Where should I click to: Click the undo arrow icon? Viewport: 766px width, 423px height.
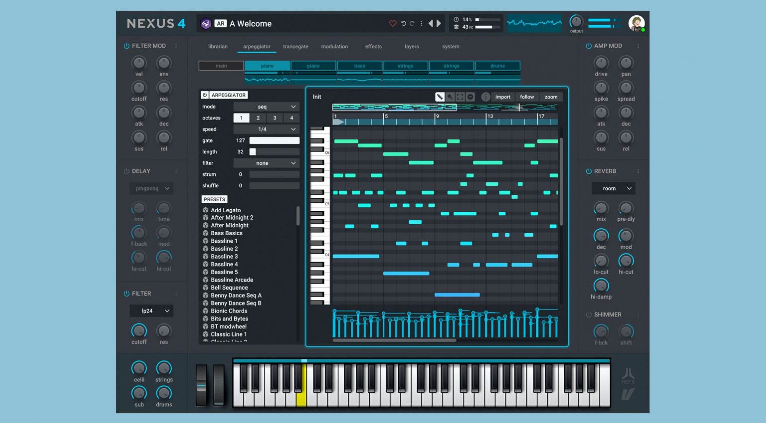(403, 23)
